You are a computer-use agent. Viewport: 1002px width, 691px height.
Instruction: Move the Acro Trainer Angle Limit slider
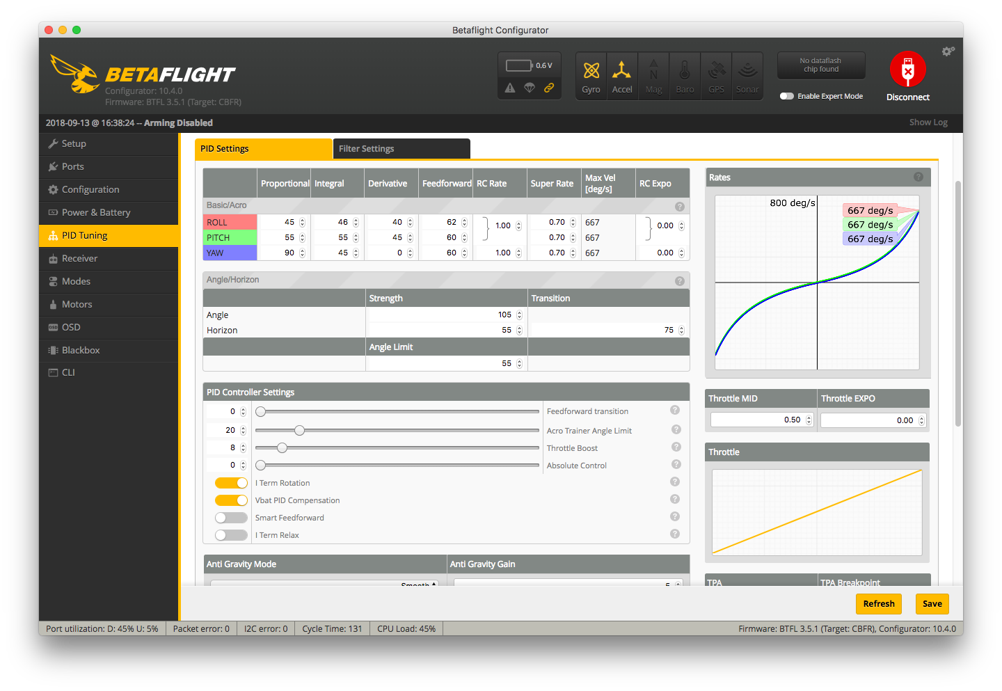click(299, 431)
